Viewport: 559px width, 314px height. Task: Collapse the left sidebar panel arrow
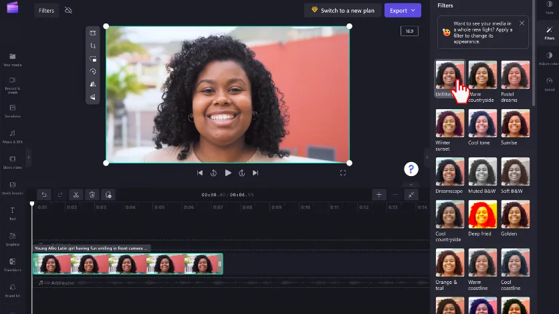(29, 157)
